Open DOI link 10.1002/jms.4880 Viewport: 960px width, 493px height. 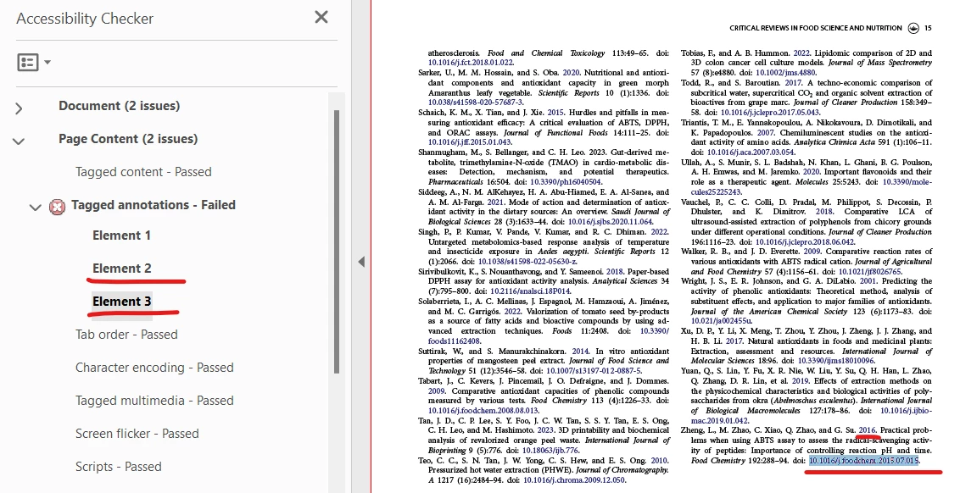pyautogui.click(x=785, y=72)
